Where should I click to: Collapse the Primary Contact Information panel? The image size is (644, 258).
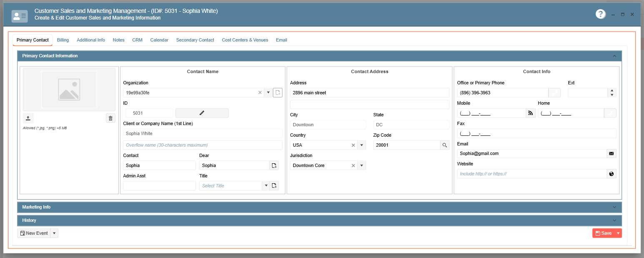tap(614, 56)
